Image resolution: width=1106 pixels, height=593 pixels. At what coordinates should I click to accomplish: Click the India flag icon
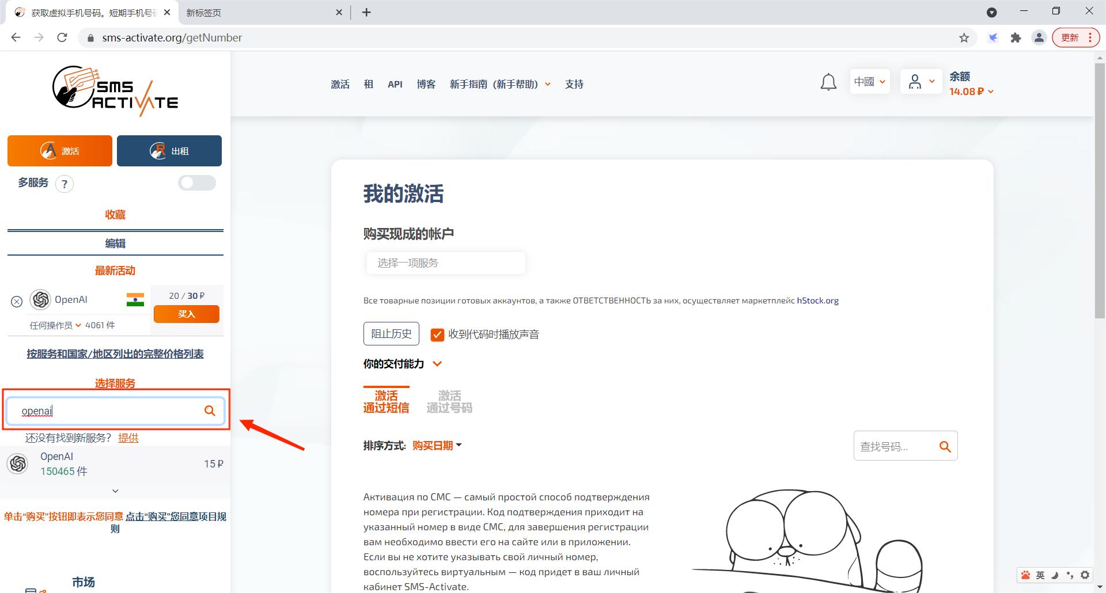(135, 299)
